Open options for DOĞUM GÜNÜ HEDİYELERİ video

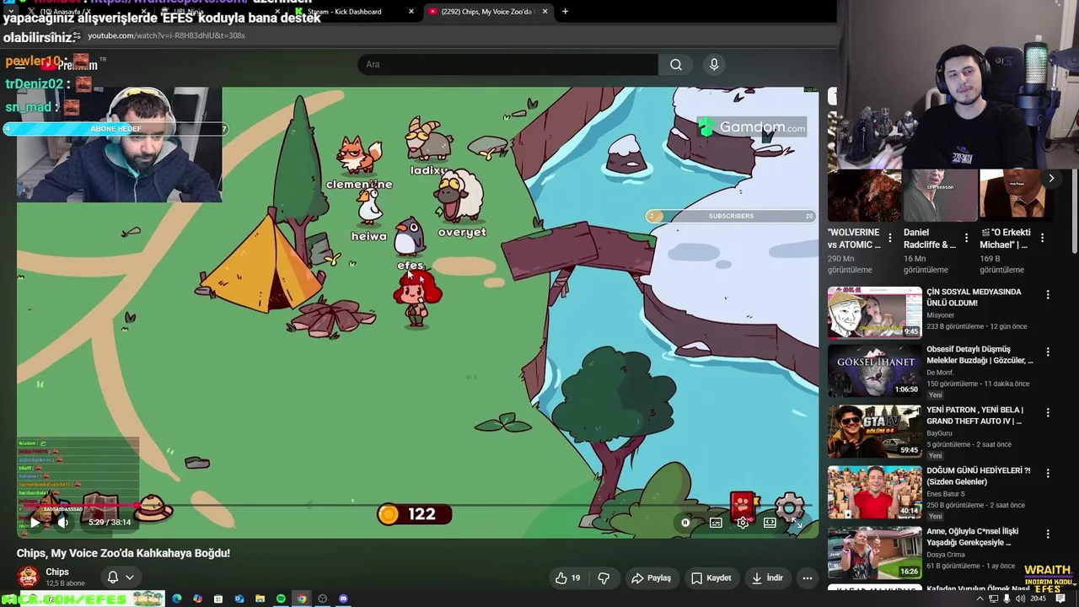[x=1048, y=474]
